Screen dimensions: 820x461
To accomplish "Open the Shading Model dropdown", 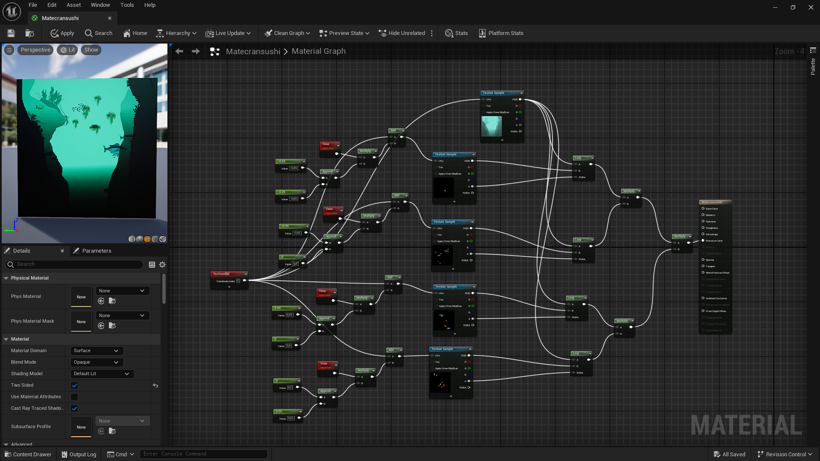I will tap(102, 374).
